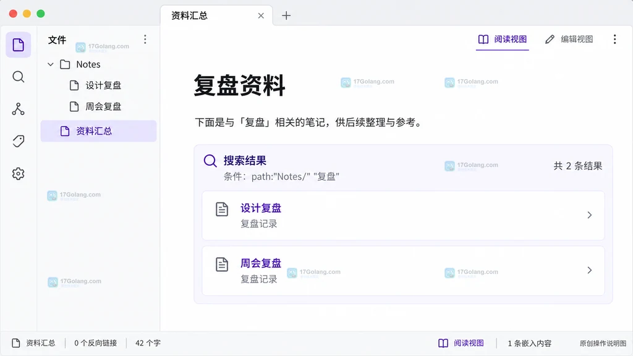The height and width of the screenshot is (356, 633).
Task: Open file panel three-dot options menu
Action: (145, 39)
